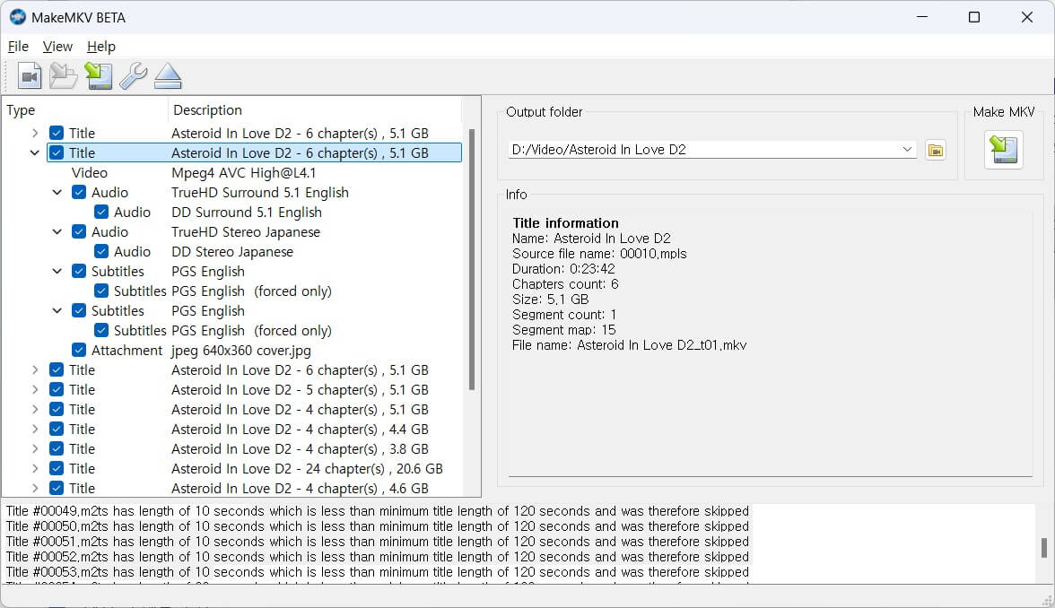Viewport: 1055px width, 608px height.
Task: Click the log line for Title #00051.m2ts
Action: [378, 542]
